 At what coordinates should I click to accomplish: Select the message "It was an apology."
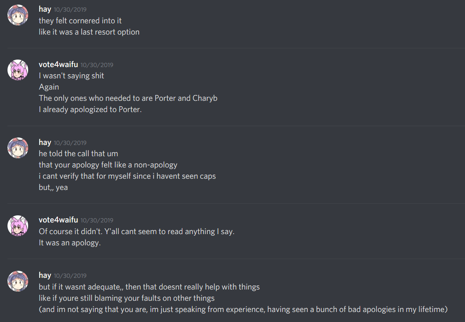[70, 243]
